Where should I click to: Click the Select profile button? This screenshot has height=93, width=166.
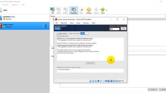[90, 63]
